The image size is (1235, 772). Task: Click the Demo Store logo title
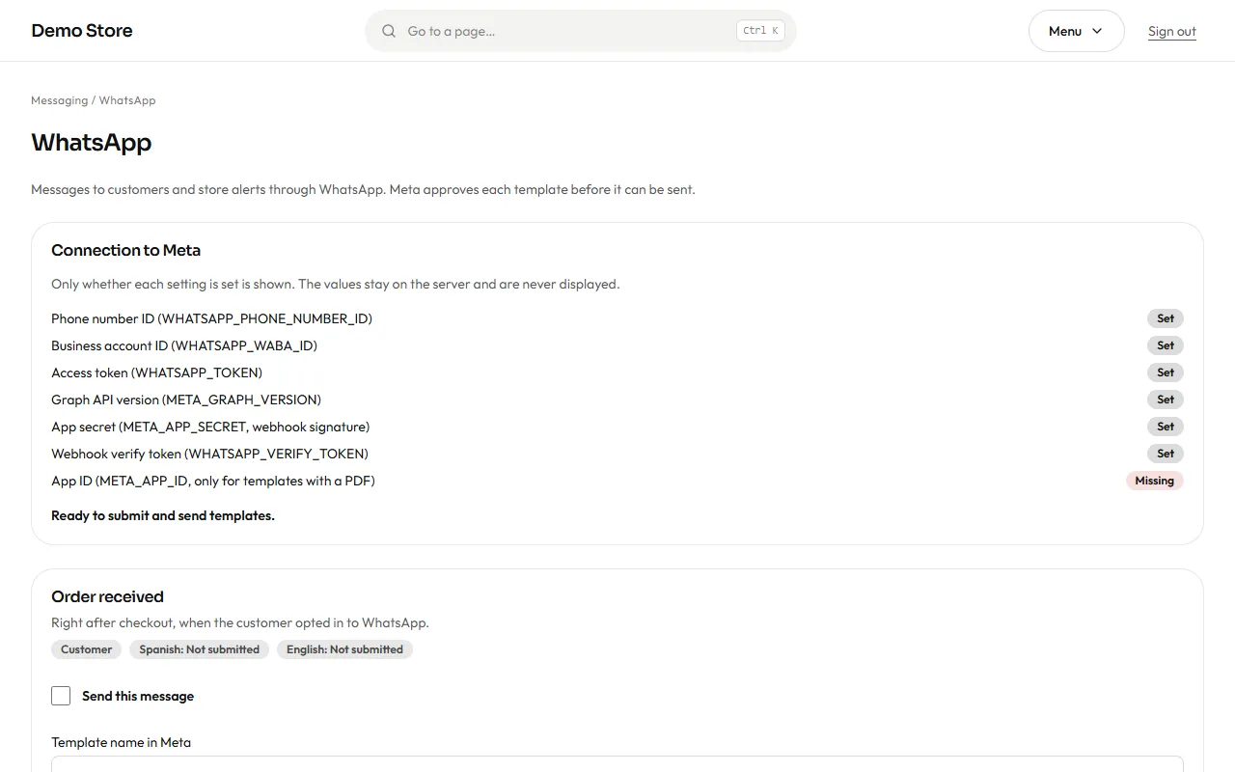click(x=82, y=31)
